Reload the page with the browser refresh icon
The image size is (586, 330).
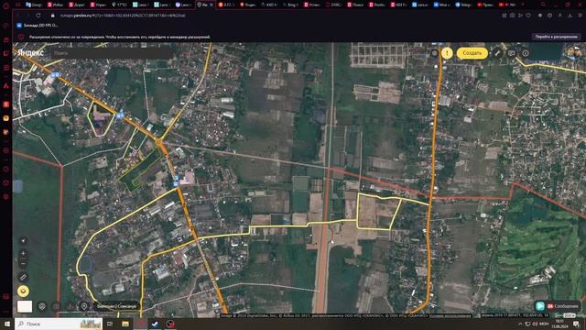(38, 16)
